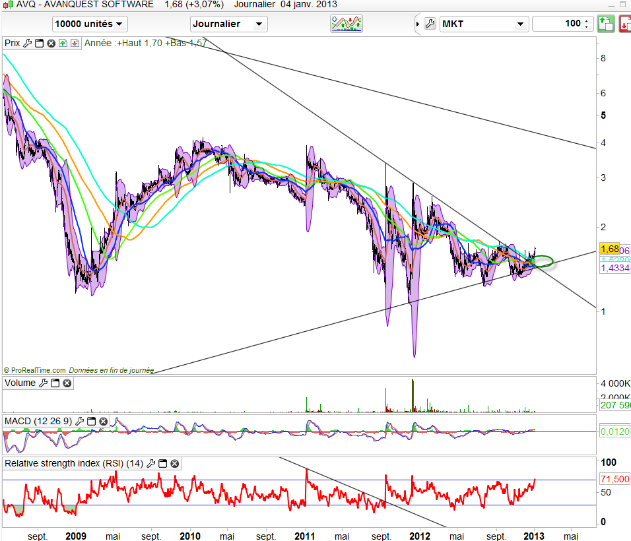Open the MKT order type dropdown

[x=484, y=24]
